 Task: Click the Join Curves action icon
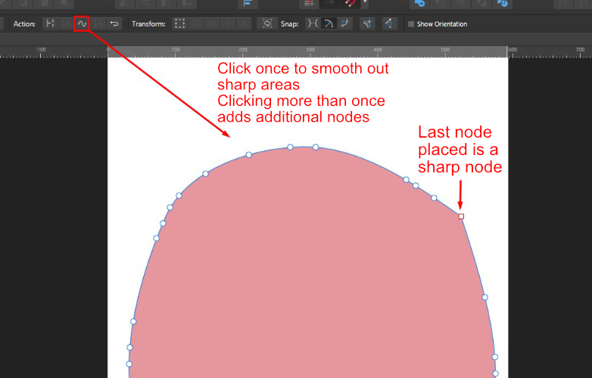tap(98, 23)
